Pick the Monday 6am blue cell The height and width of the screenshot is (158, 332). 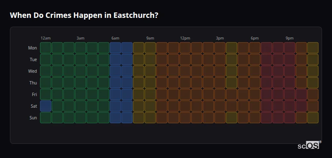coord(115,48)
